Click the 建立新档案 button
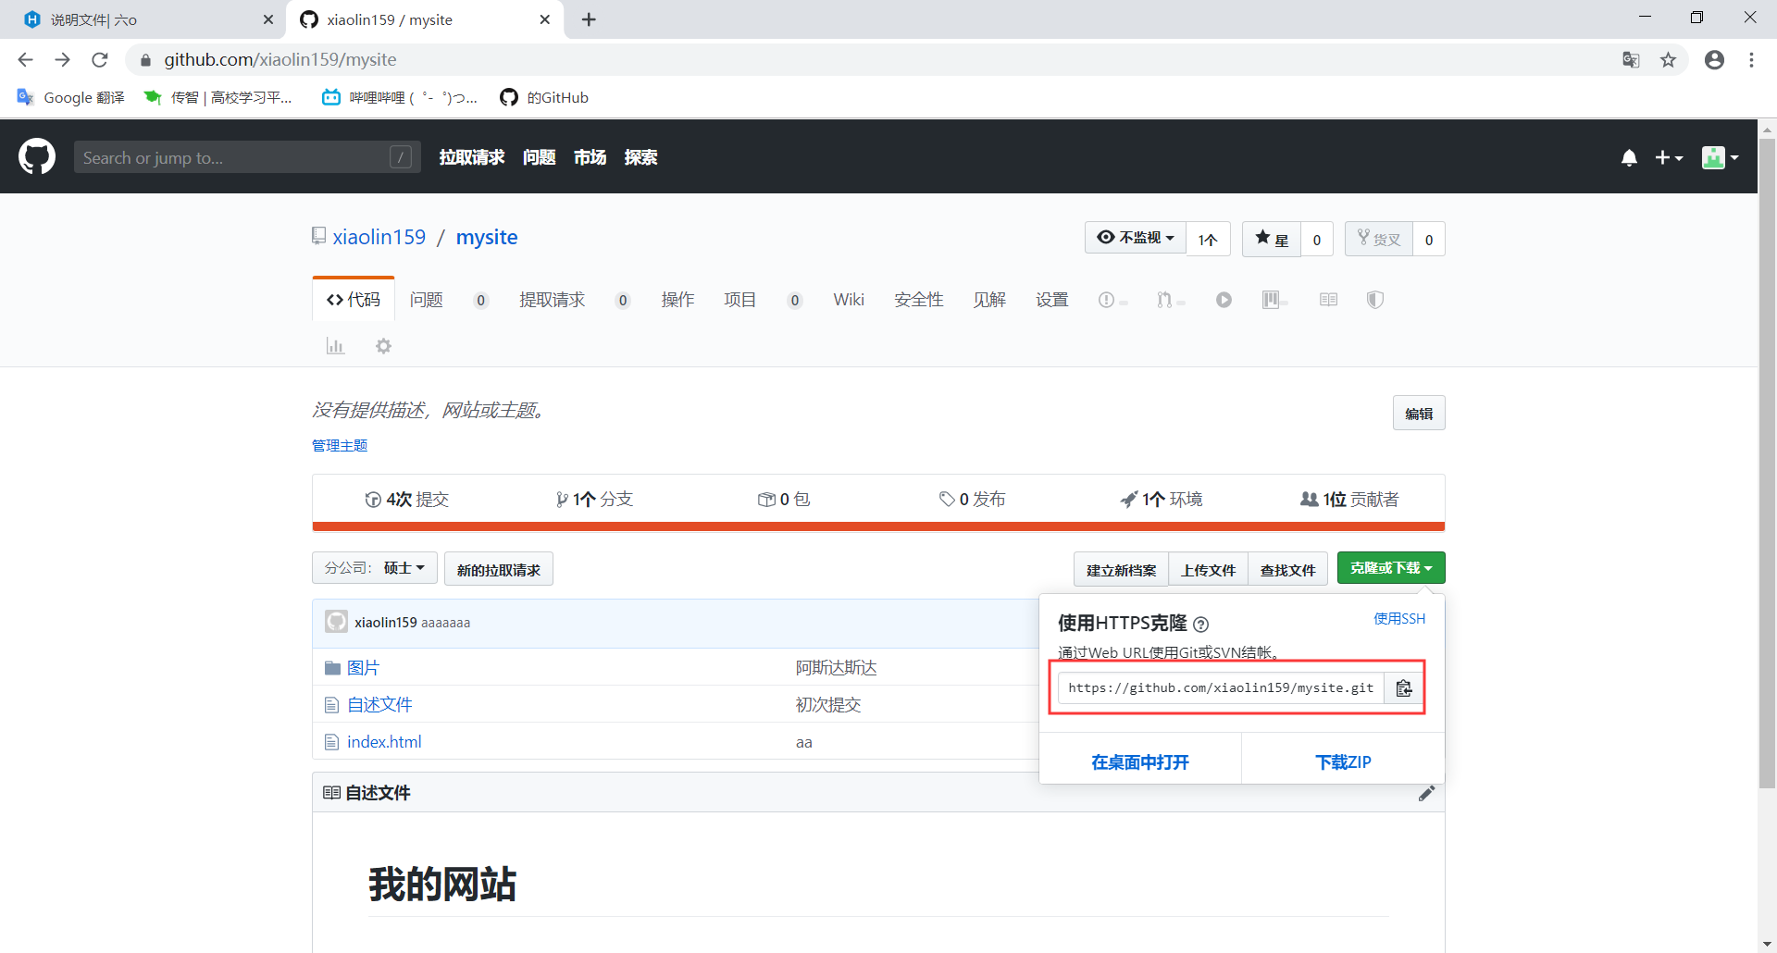The width and height of the screenshot is (1777, 953). pos(1122,570)
